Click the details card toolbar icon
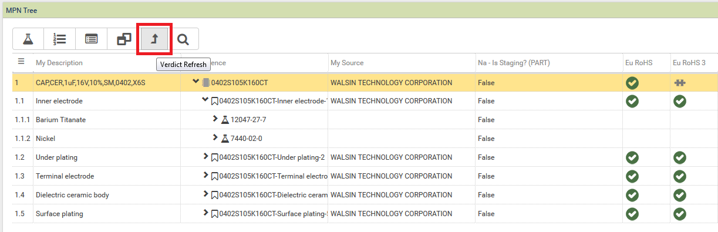This screenshot has height=232, width=718. tap(91, 39)
